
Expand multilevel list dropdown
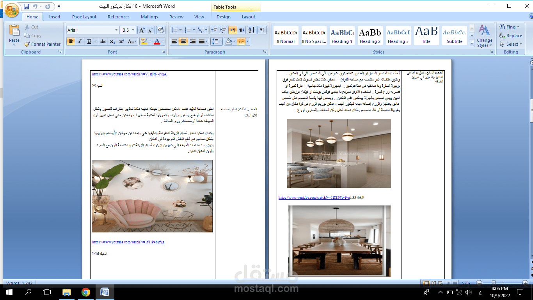click(x=206, y=30)
